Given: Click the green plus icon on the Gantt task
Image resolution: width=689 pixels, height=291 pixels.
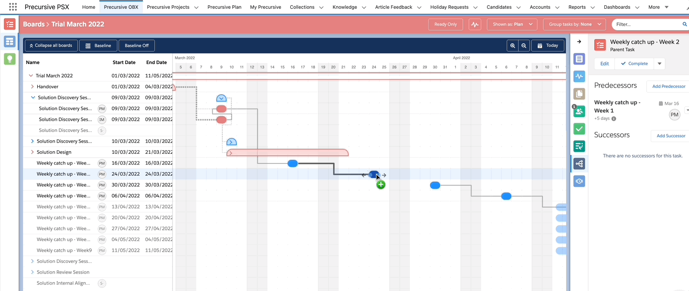Looking at the screenshot, I should [x=381, y=184].
